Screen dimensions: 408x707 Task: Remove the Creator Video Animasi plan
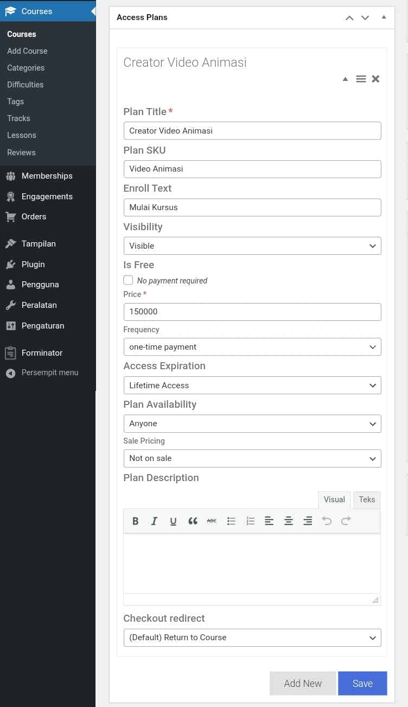pyautogui.click(x=375, y=79)
